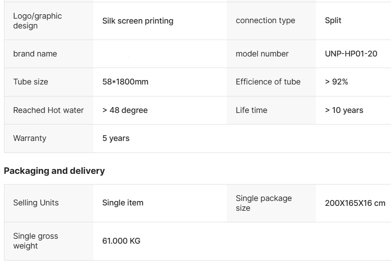Click the 'Split' connection type value

pyautogui.click(x=333, y=20)
